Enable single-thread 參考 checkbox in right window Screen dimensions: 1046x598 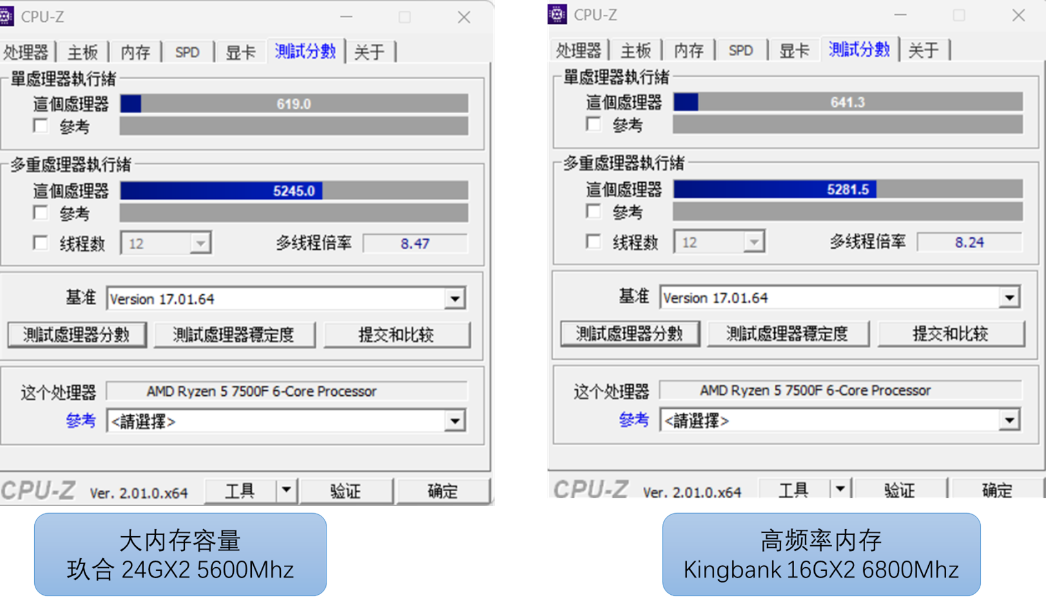coord(594,124)
